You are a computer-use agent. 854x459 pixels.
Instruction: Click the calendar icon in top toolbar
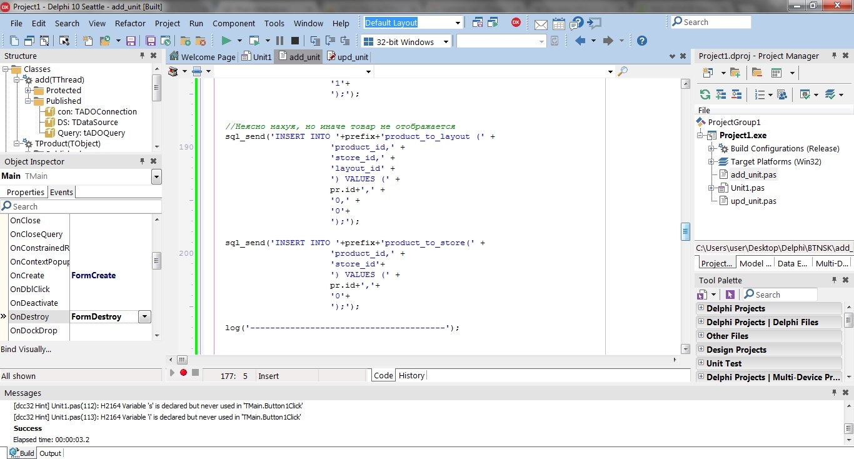point(559,23)
